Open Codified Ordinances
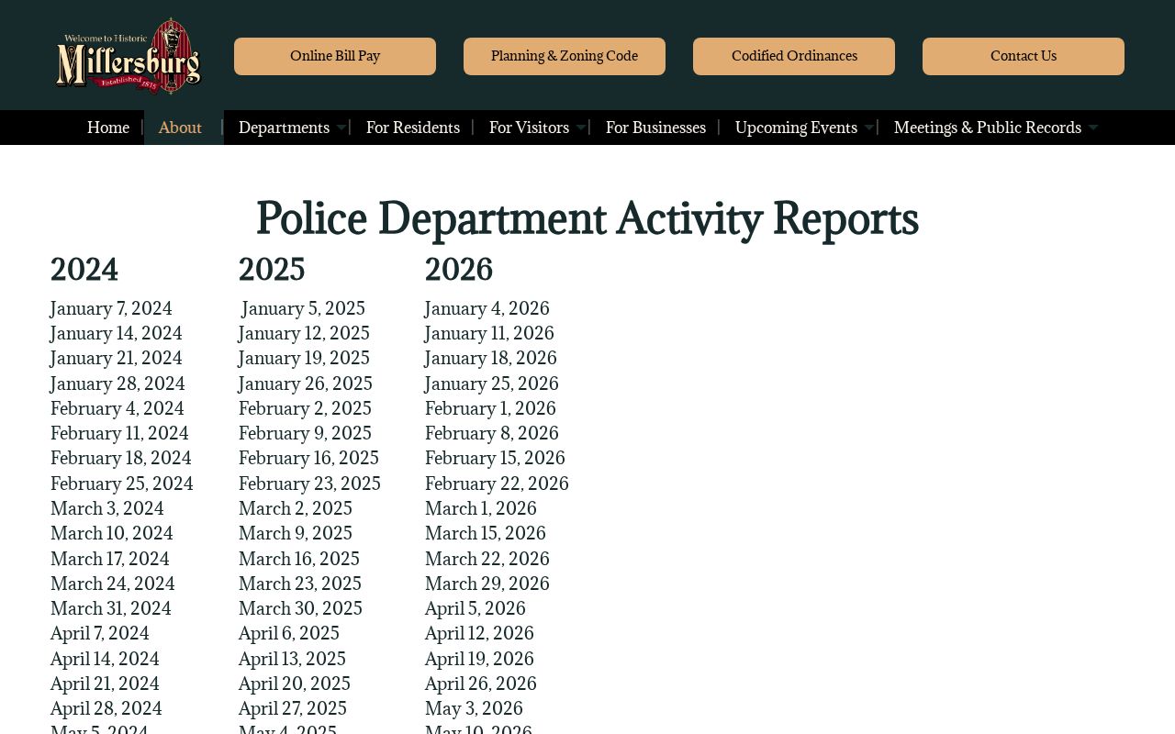This screenshot has height=734, width=1175. pos(794,56)
